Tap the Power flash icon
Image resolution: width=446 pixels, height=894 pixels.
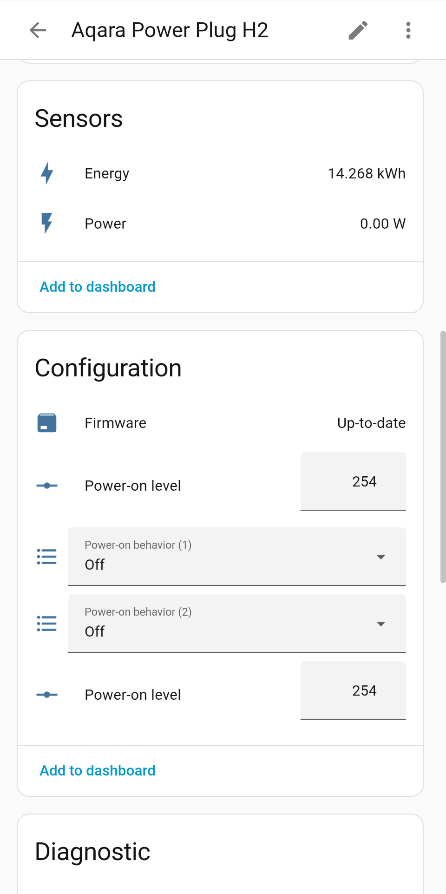[47, 223]
